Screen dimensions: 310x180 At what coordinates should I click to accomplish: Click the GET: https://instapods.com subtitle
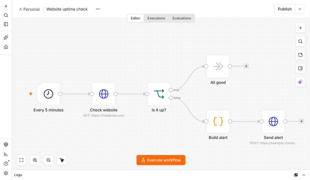[x=104, y=116]
